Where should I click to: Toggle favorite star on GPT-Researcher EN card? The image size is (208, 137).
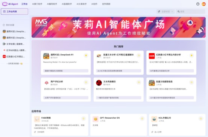click(x=142, y=119)
